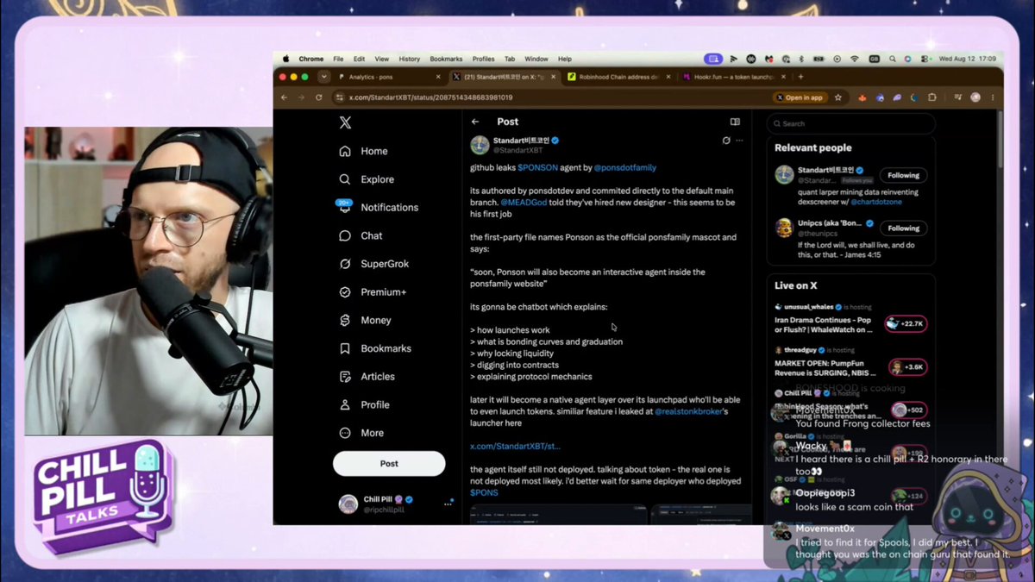The height and width of the screenshot is (582, 1035).
Task: Switch to the Hookr.fun tab
Action: coord(733,77)
